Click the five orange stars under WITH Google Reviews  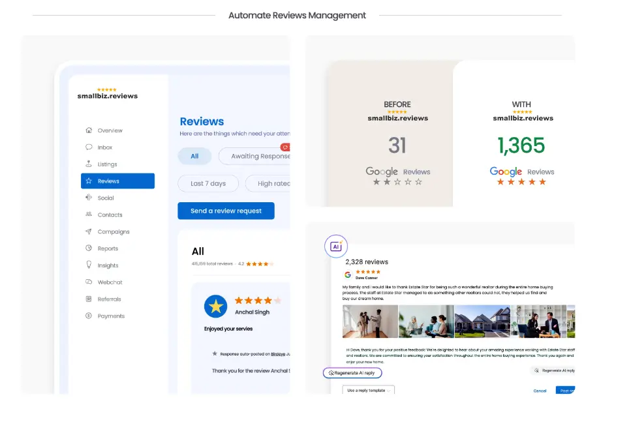point(521,182)
